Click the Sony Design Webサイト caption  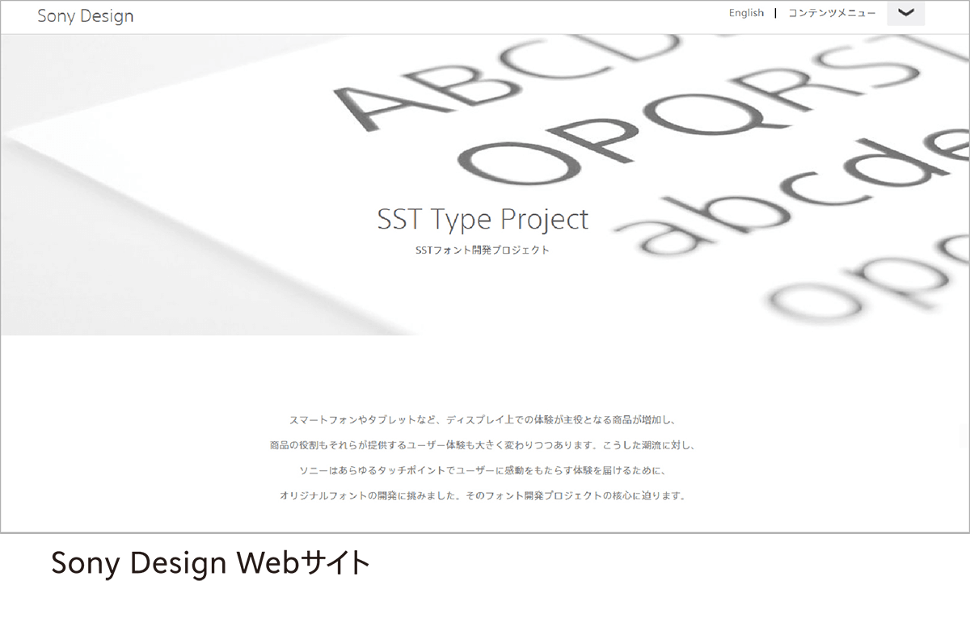tap(211, 563)
